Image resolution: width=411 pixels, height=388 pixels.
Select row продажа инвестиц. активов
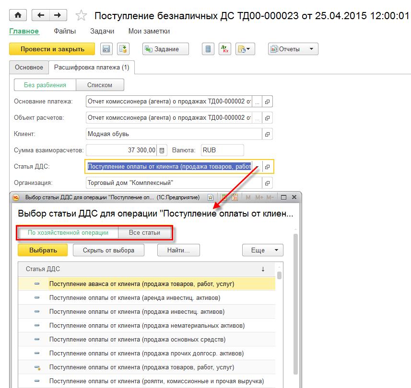click(147, 311)
